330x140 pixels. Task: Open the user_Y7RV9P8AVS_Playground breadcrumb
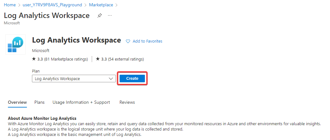coord(53,5)
